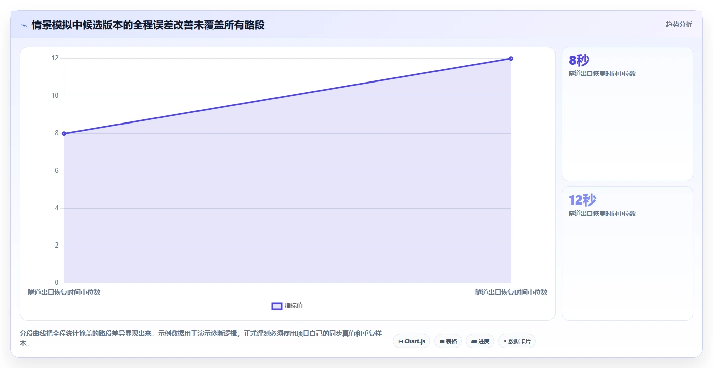713x368 pixels.
Task: Click the y-axis tick label 0
Action: pyautogui.click(x=57, y=283)
